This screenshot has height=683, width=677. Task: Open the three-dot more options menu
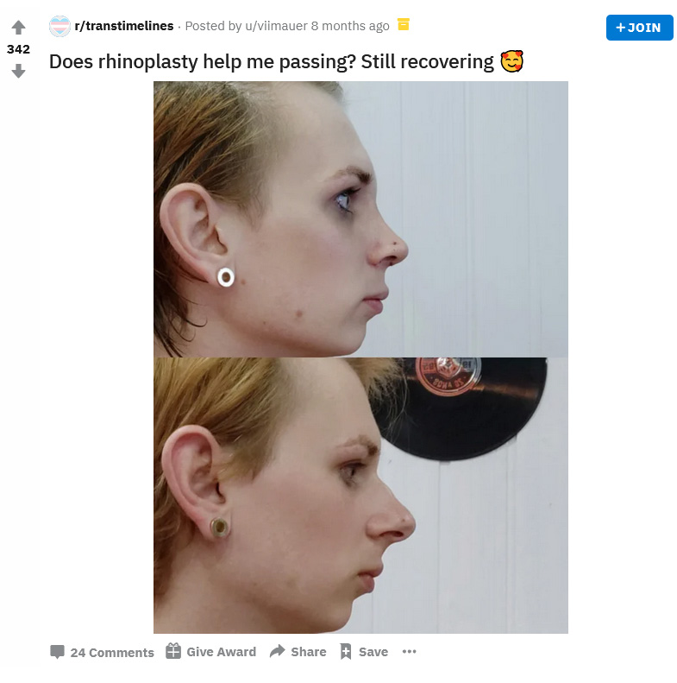pos(409,652)
